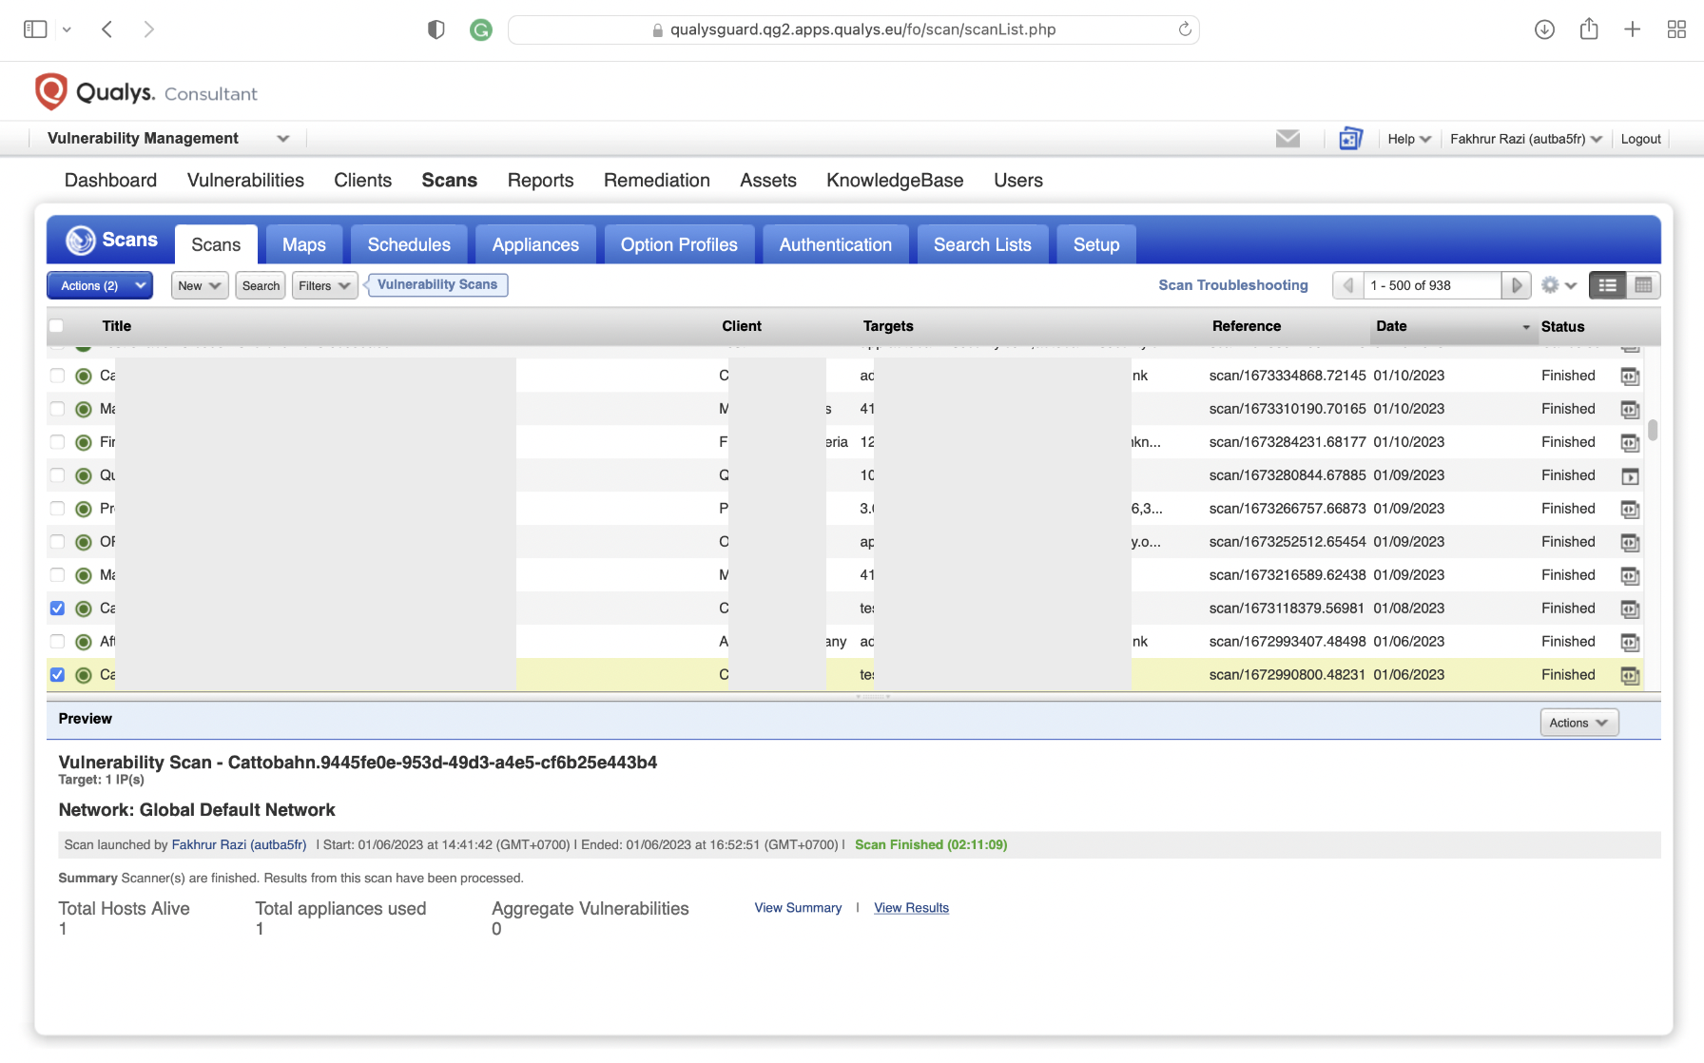
Task: Open result icon for scan/1673334868.72145
Action: pyautogui.click(x=1630, y=377)
